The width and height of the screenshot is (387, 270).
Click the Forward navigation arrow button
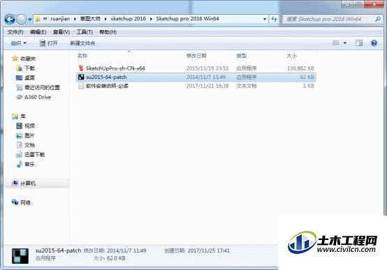[x=21, y=20]
